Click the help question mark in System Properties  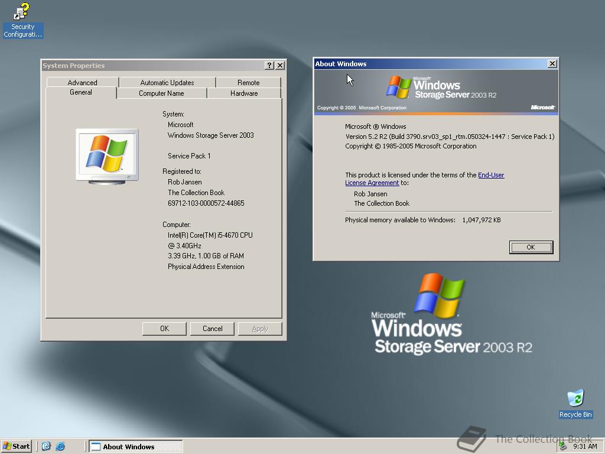coord(269,65)
